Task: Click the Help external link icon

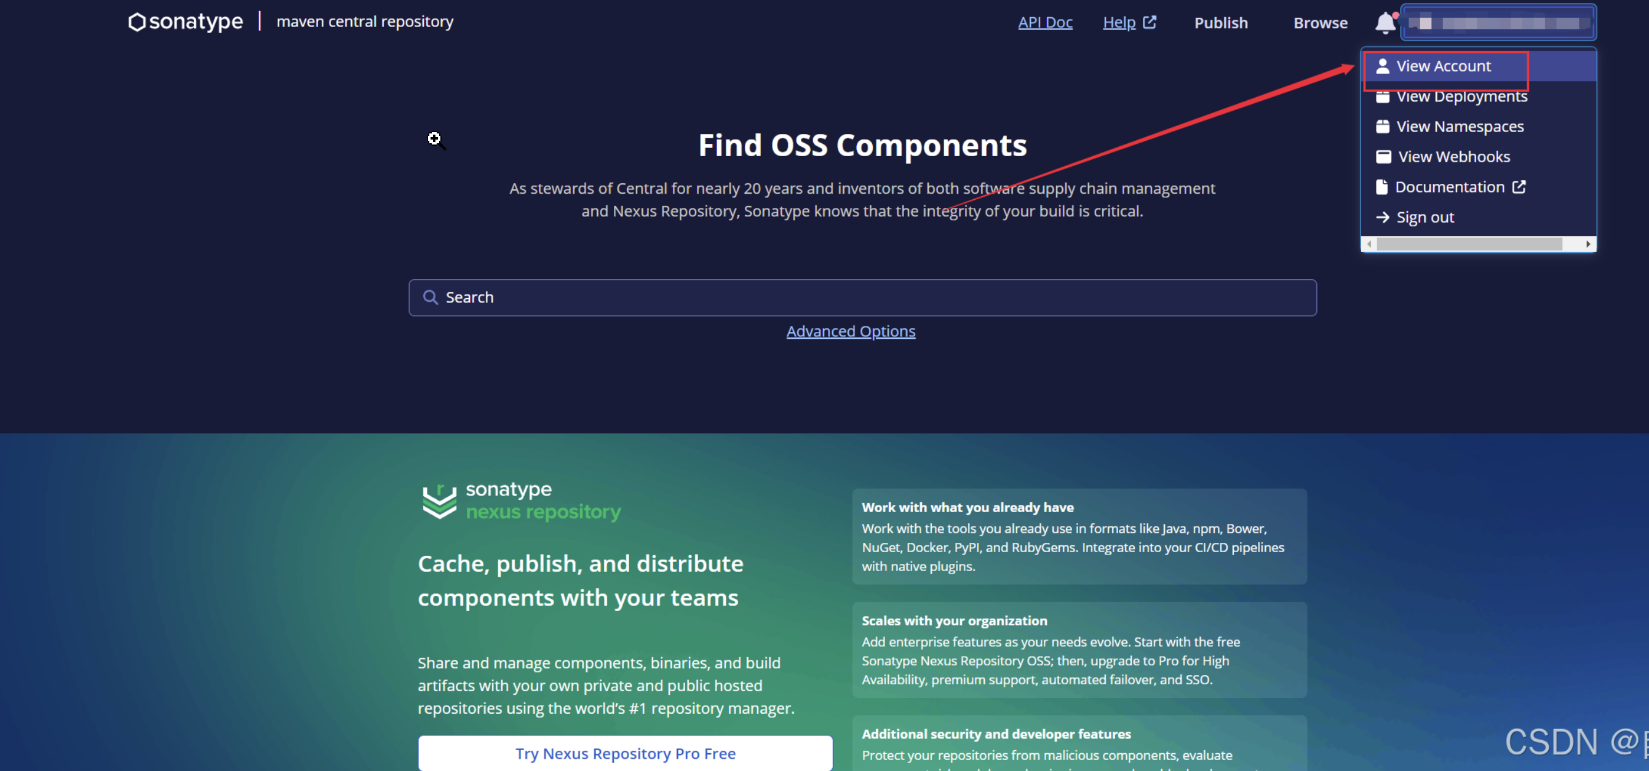Action: tap(1150, 22)
